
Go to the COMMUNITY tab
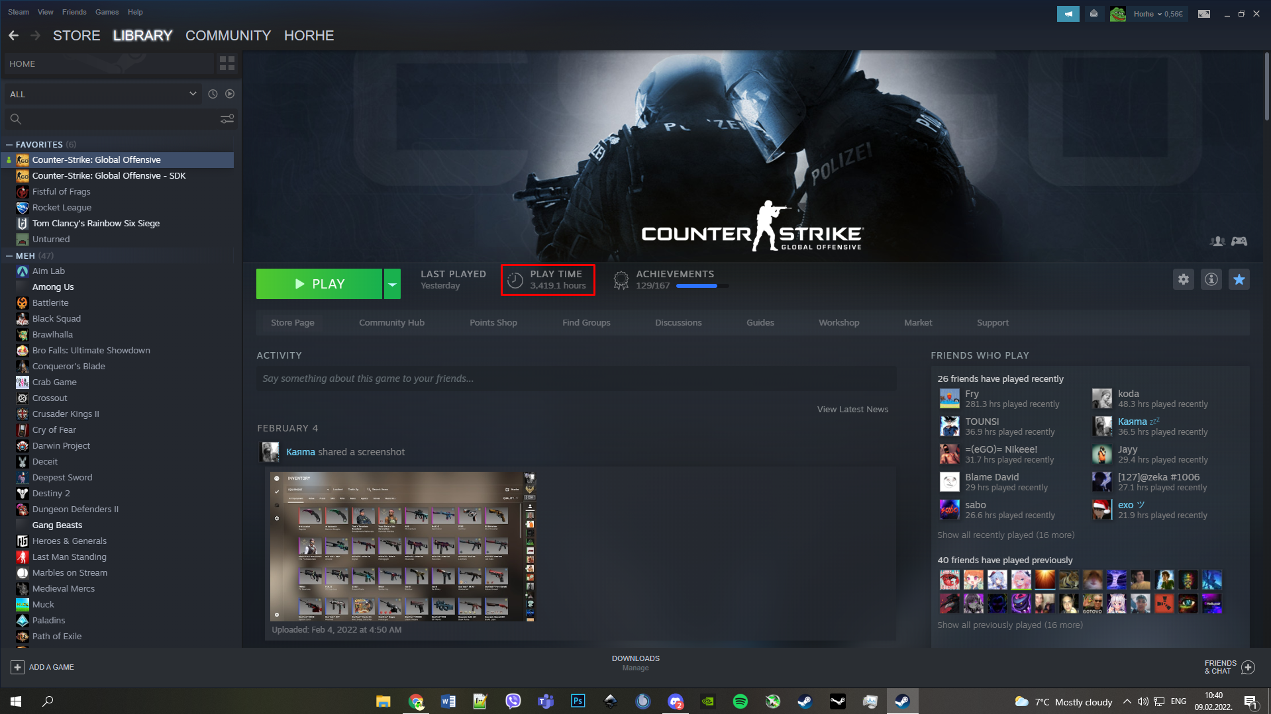[228, 36]
